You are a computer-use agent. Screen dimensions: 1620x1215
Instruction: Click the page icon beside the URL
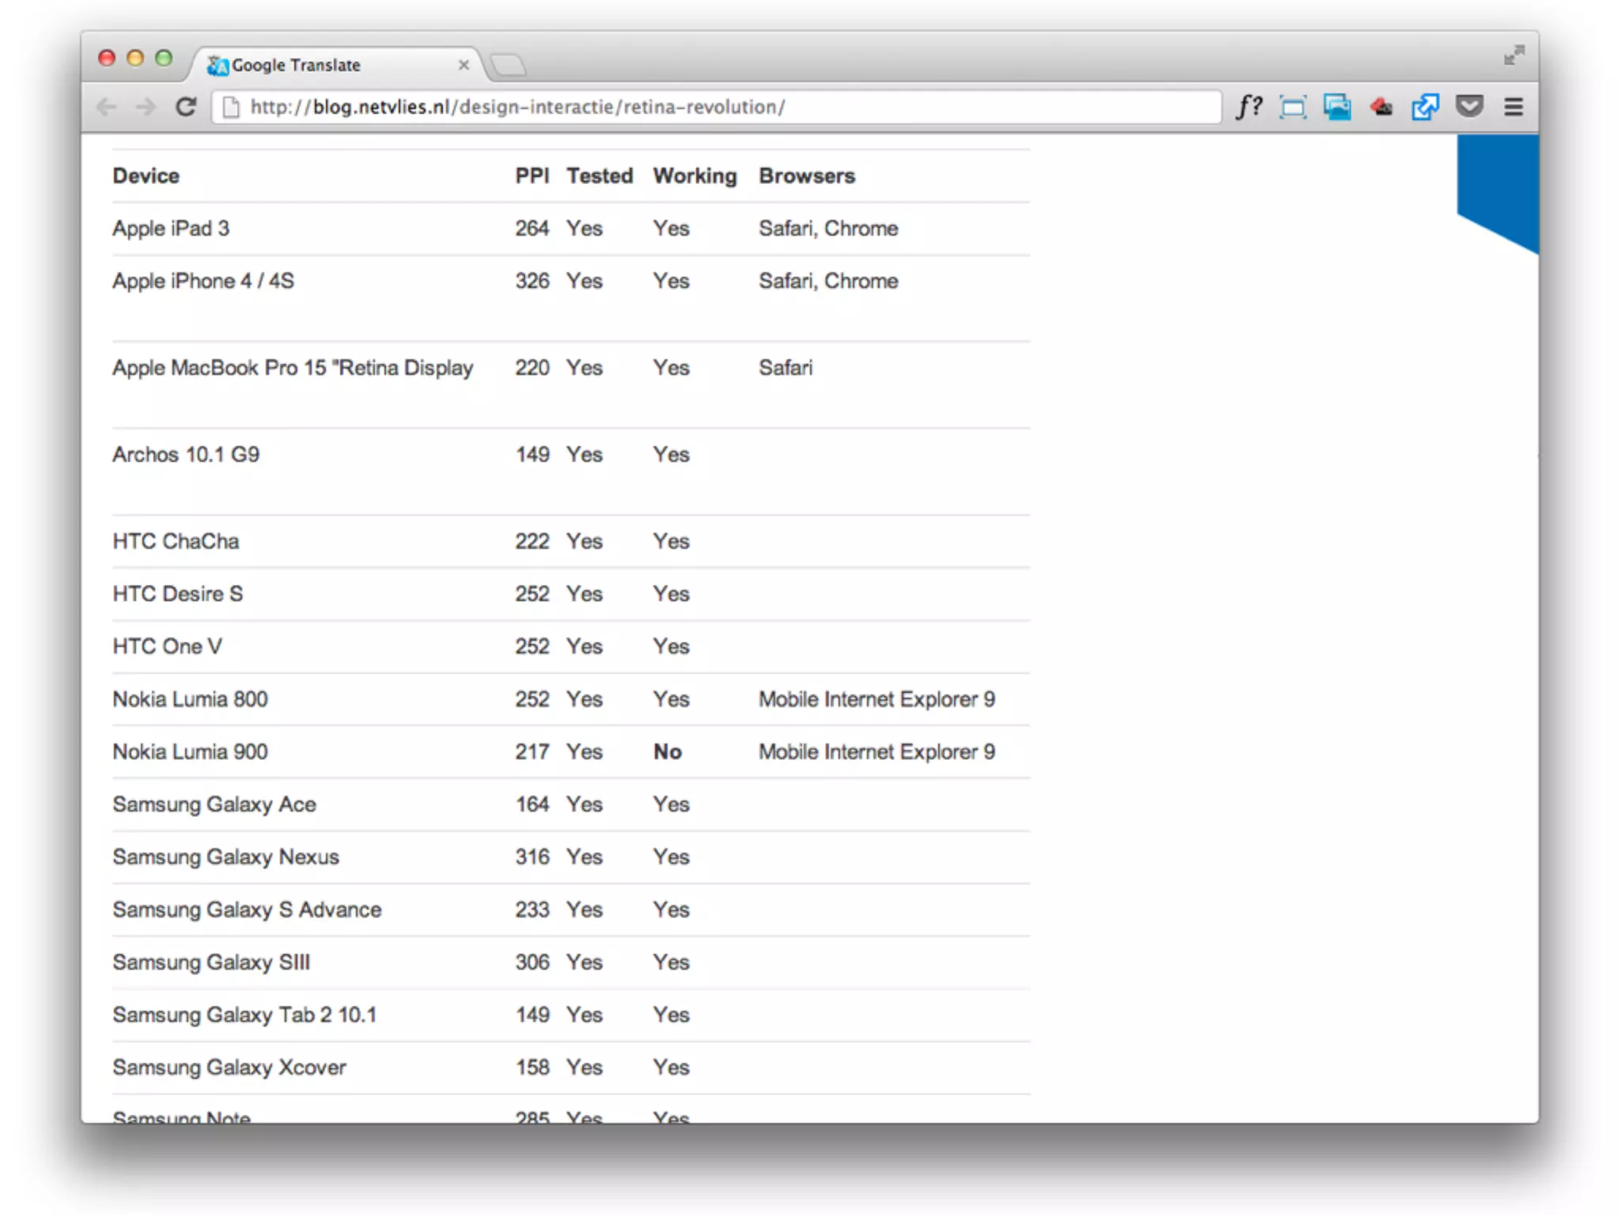pos(231,107)
